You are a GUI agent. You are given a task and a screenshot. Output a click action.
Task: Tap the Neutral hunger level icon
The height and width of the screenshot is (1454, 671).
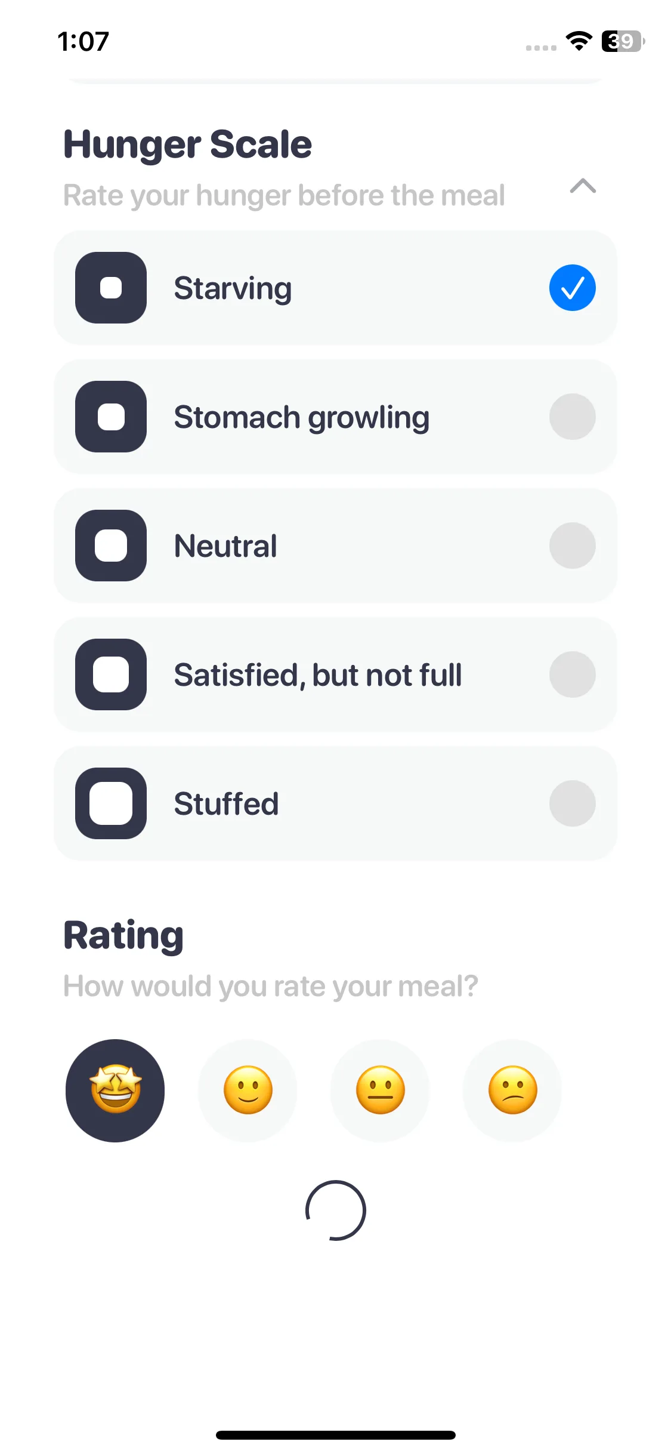point(111,546)
